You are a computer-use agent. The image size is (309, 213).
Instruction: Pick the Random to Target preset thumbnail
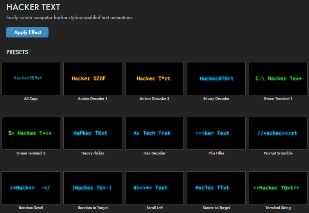coord(93,188)
